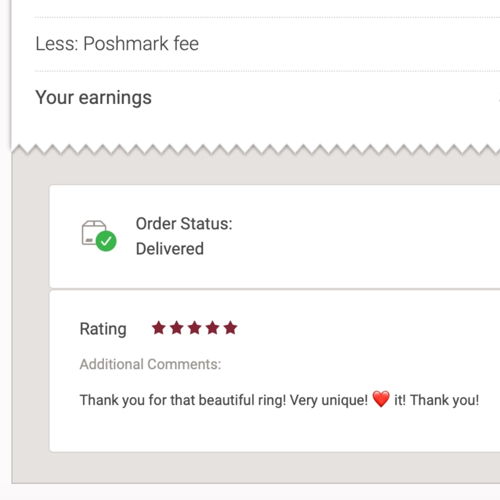
Task: Click the zigzag receipt edge
Action: (x=255, y=149)
